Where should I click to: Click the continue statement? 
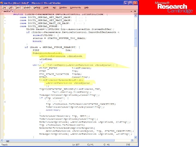click(x=53, y=110)
